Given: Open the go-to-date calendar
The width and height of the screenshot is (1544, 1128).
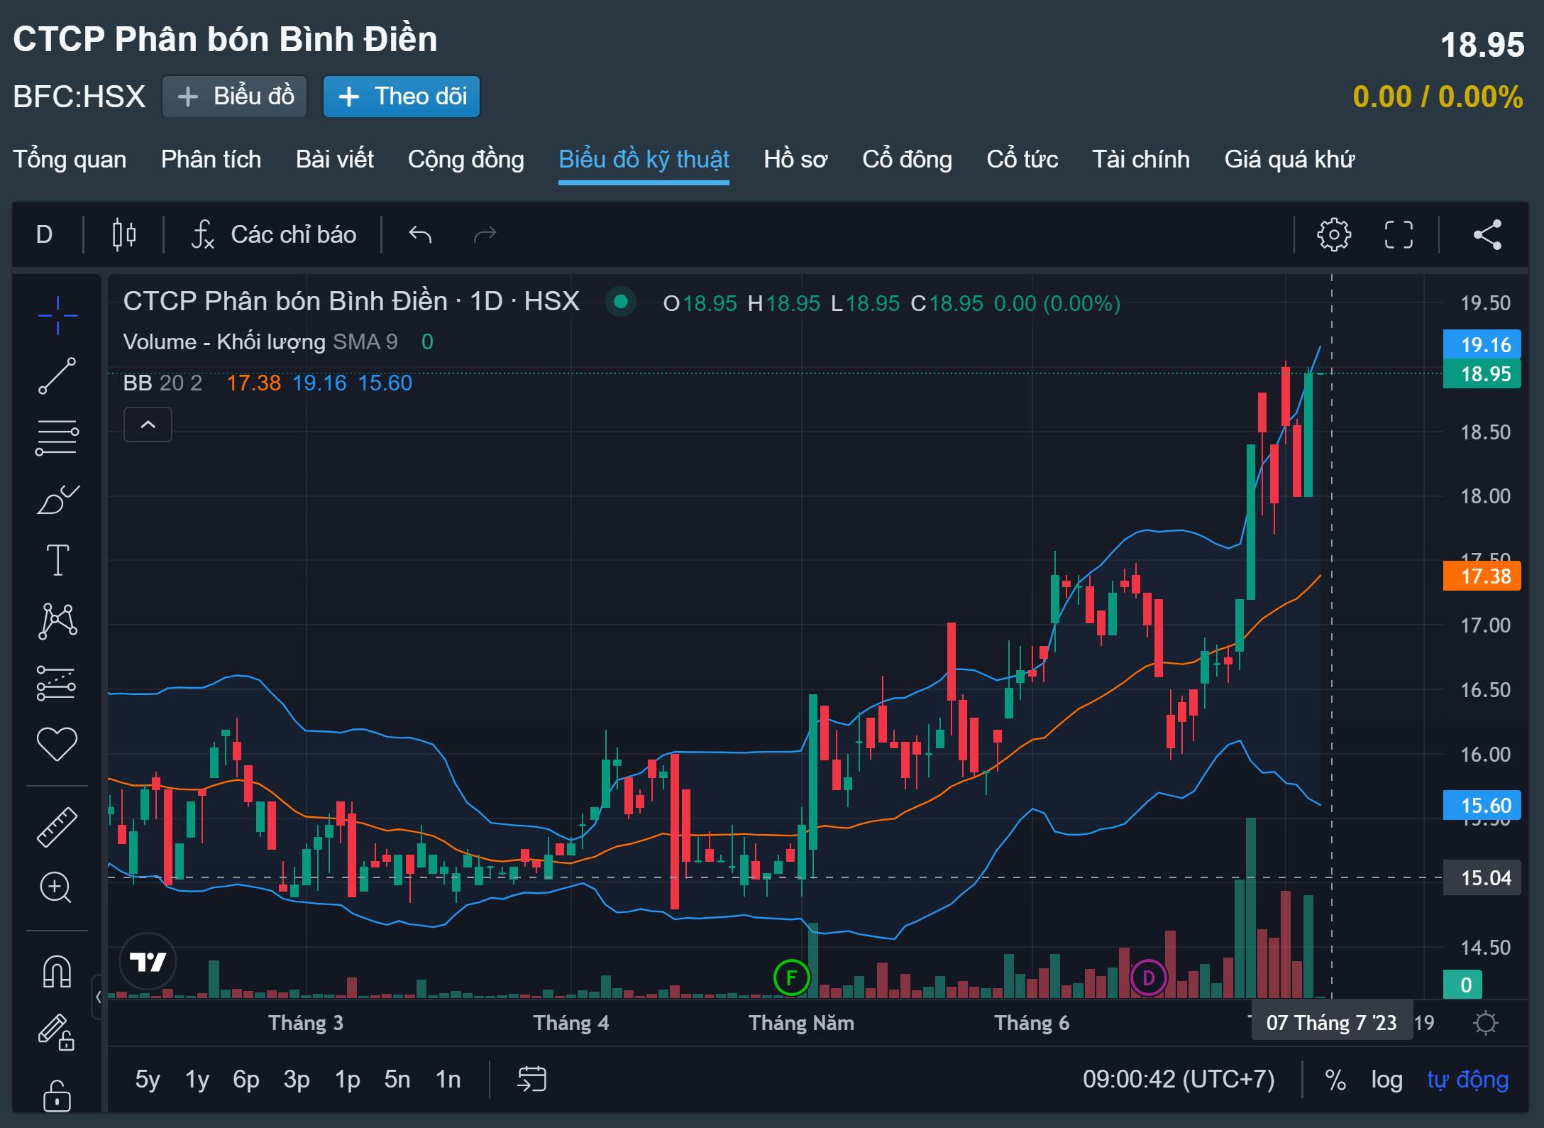Looking at the screenshot, I should tap(531, 1079).
